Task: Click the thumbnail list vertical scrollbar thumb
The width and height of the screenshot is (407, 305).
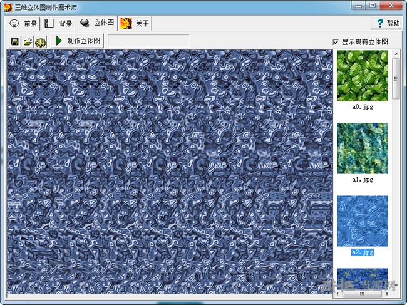Action: tap(396, 79)
